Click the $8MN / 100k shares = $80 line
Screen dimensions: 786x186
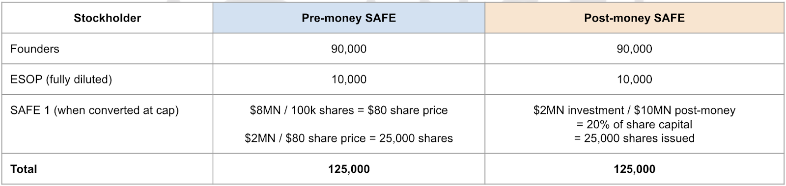pos(349,110)
